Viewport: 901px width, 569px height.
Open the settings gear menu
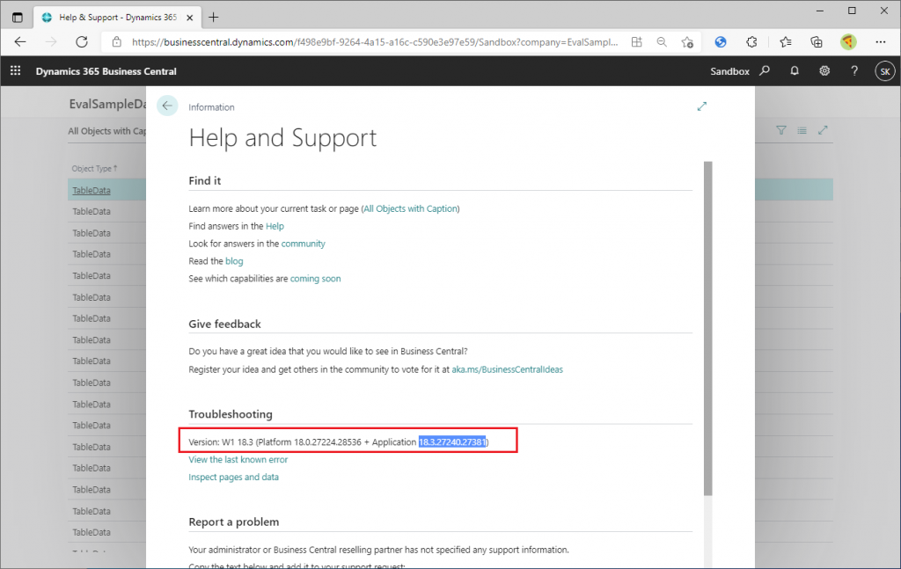point(824,71)
